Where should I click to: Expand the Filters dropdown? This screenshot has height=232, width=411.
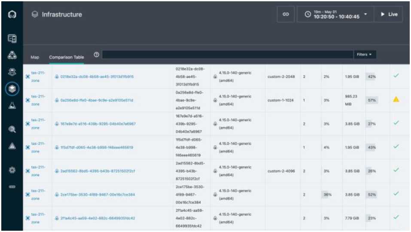[x=365, y=55]
